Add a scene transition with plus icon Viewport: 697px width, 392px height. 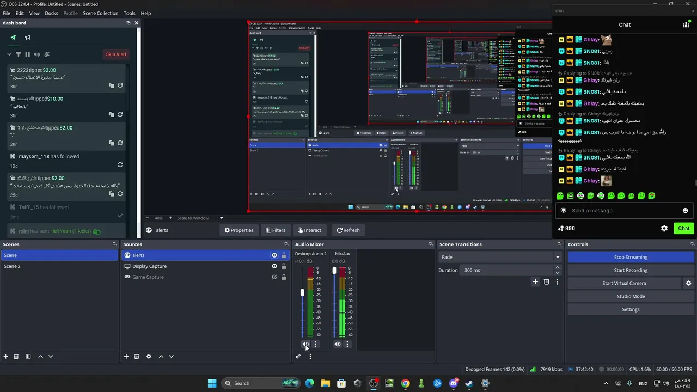click(535, 281)
